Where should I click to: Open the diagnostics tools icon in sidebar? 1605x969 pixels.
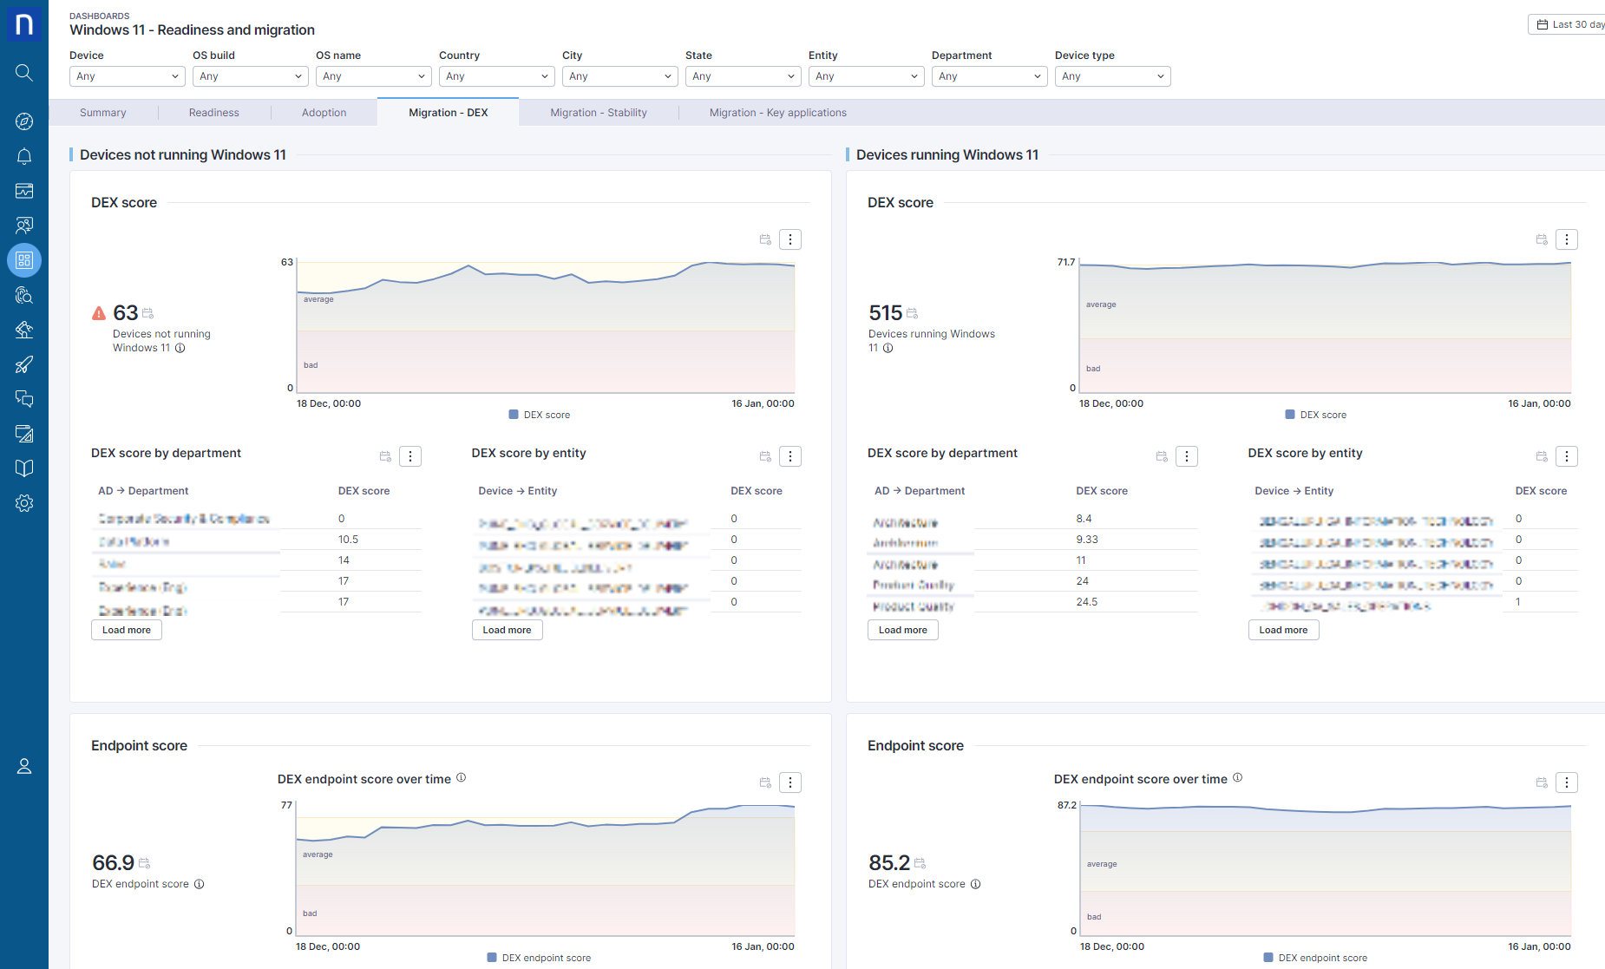(x=24, y=330)
